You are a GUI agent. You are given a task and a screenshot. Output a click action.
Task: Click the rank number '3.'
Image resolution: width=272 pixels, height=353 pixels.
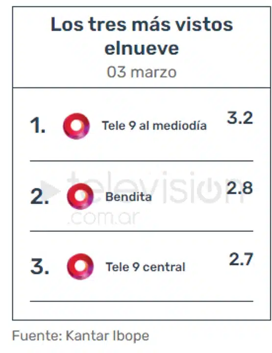coord(40,267)
